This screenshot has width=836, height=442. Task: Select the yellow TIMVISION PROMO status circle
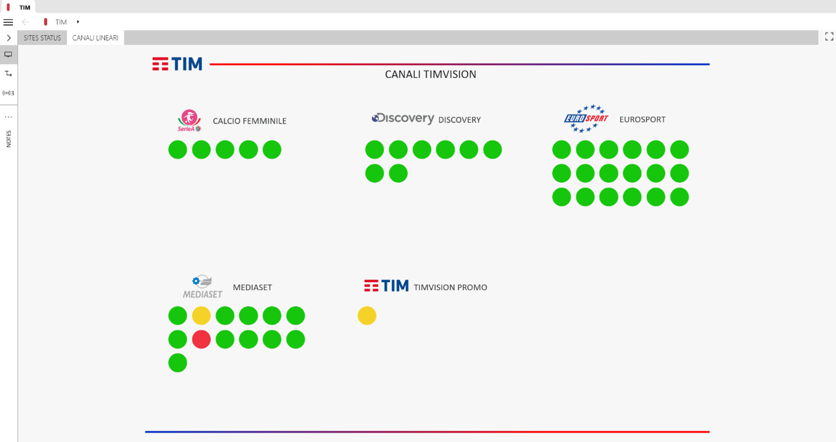pyautogui.click(x=367, y=316)
